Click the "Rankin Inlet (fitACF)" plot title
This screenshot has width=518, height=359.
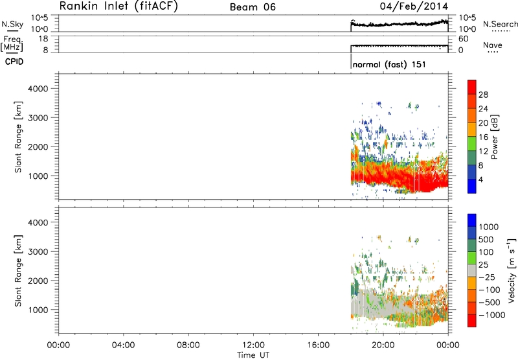click(118, 6)
